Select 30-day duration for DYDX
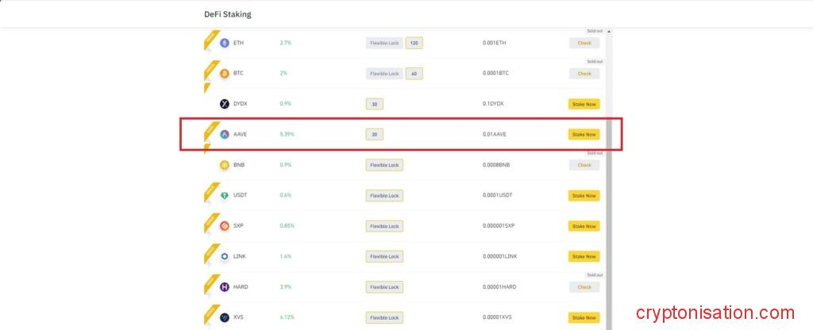Image resolution: width=813 pixels, height=330 pixels. pos(374,104)
